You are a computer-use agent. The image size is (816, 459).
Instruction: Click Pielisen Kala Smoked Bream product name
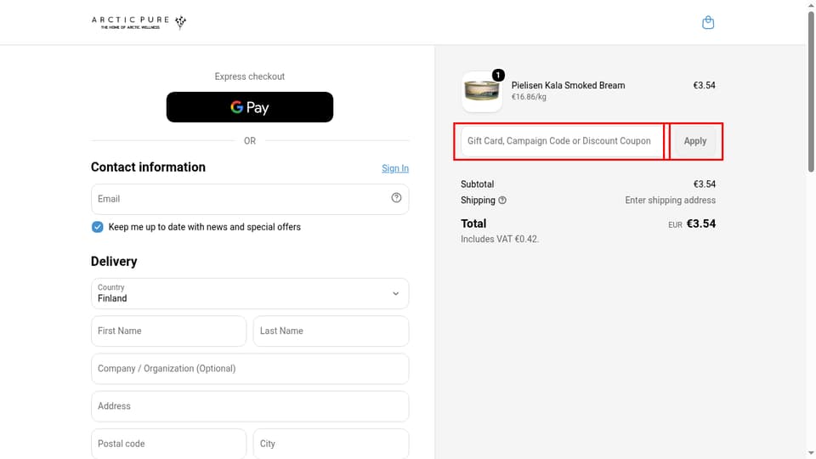pyautogui.click(x=569, y=85)
